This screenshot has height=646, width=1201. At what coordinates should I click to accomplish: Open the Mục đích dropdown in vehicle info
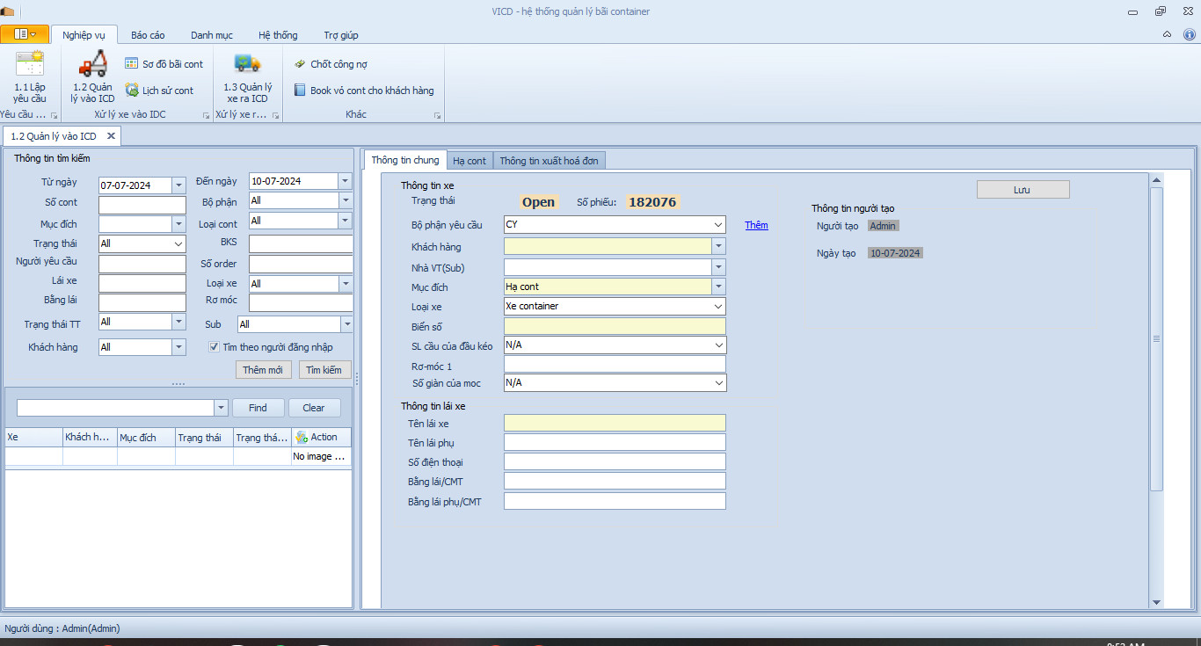click(x=719, y=287)
